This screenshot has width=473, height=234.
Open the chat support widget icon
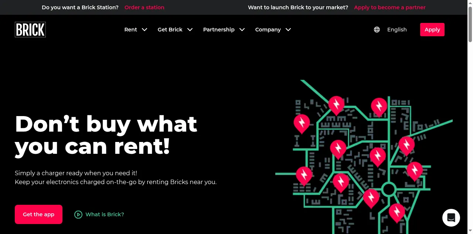pyautogui.click(x=451, y=218)
